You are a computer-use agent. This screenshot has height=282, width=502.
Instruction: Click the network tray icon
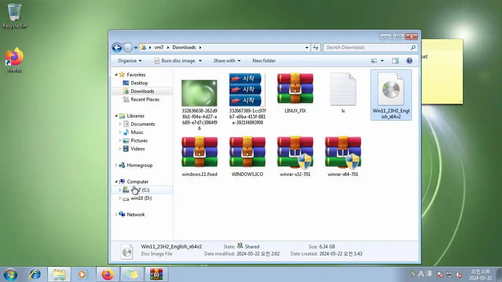[449, 275]
